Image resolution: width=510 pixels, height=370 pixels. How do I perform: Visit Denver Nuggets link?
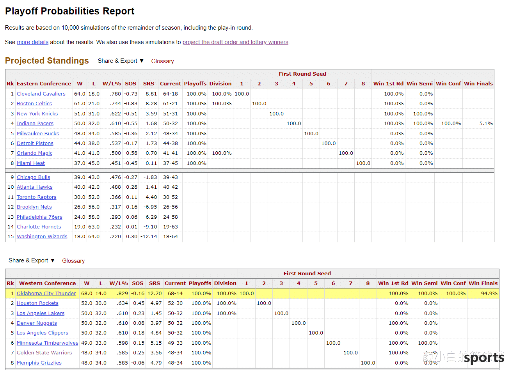[37, 323]
